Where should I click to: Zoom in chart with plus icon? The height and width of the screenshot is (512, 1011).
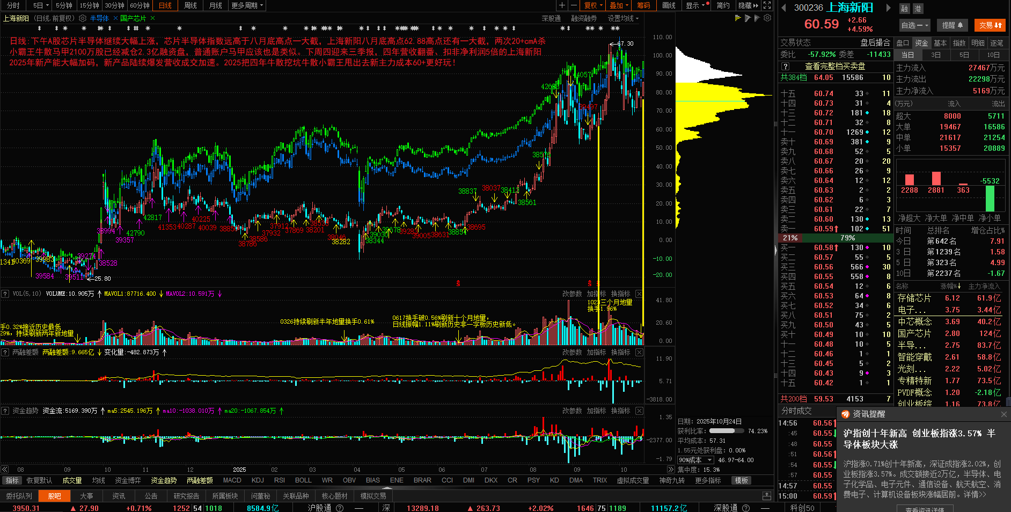[x=562, y=5]
